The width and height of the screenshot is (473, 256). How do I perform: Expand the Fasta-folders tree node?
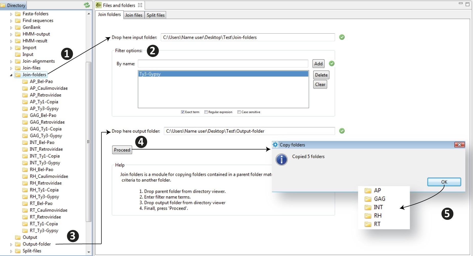click(11, 14)
